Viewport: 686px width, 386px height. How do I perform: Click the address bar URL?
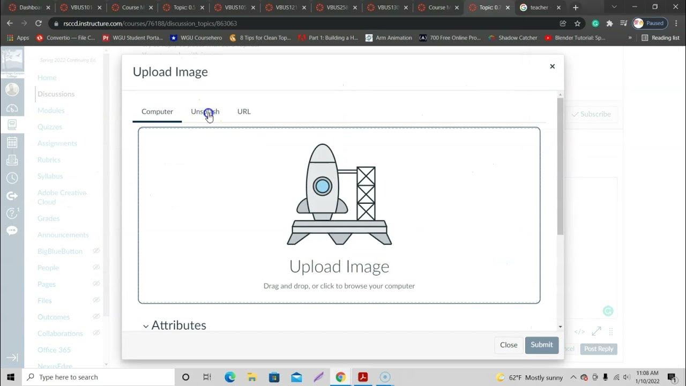[x=150, y=24]
